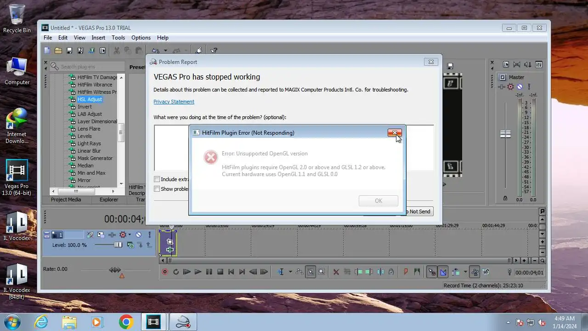Click OK in HitFilm Plugin Error dialog
Image resolution: width=588 pixels, height=331 pixels.
coord(379,201)
